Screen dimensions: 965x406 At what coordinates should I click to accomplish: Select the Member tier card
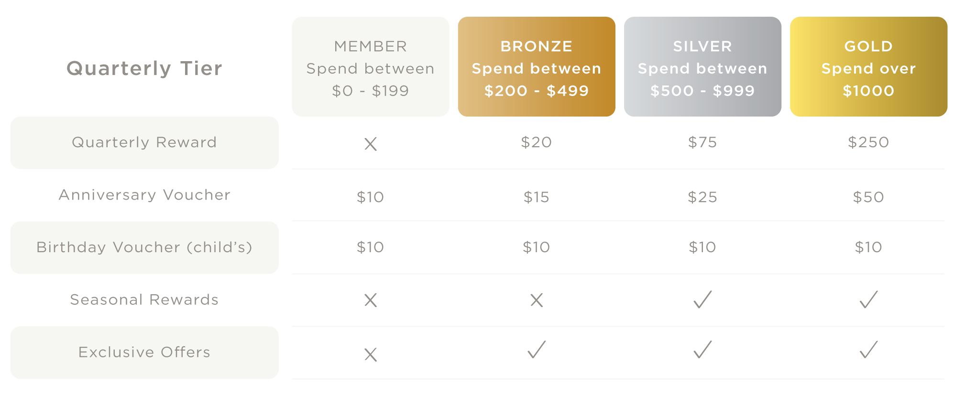[x=371, y=66]
